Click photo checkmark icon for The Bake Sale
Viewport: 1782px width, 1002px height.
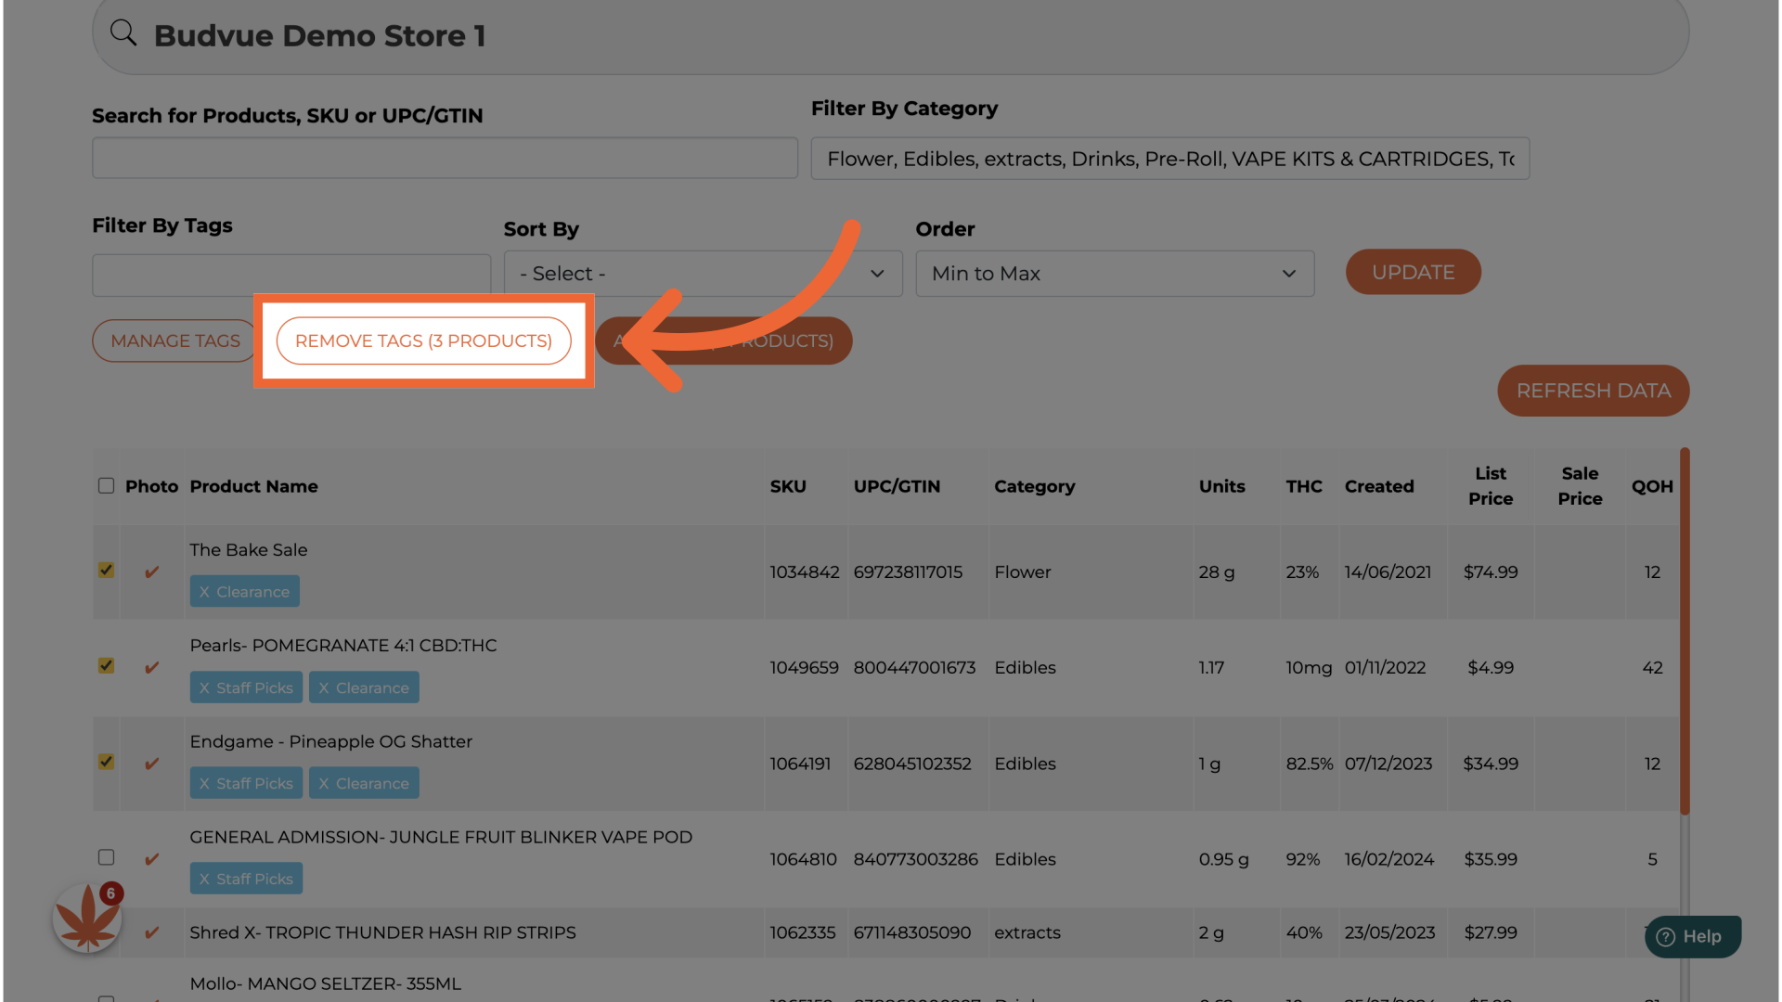152,572
